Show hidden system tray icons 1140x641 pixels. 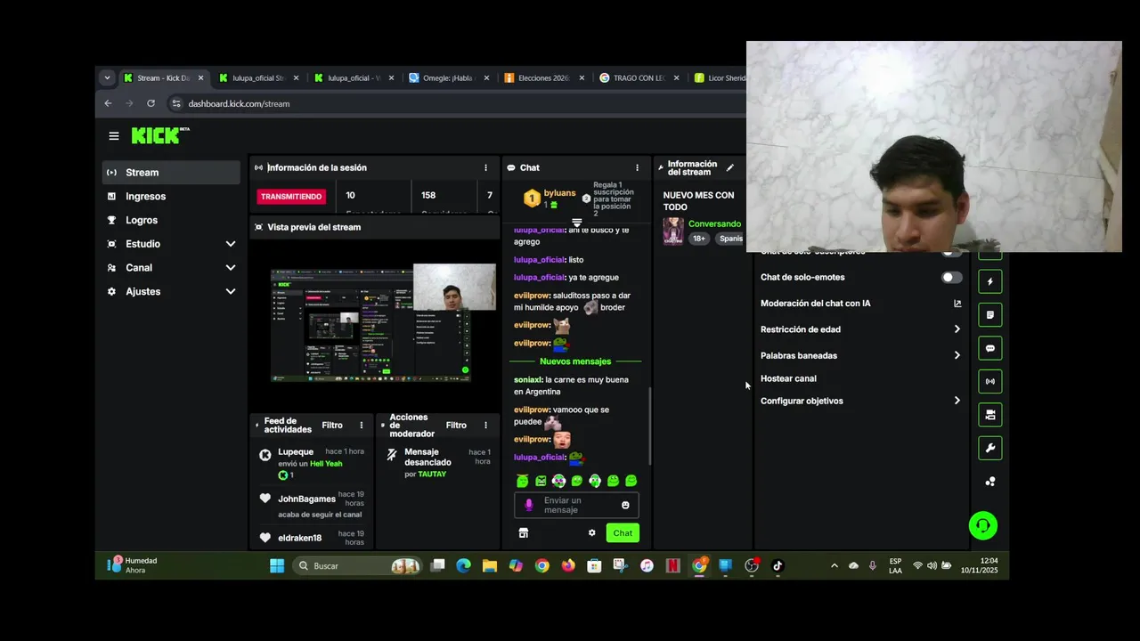pyautogui.click(x=834, y=565)
